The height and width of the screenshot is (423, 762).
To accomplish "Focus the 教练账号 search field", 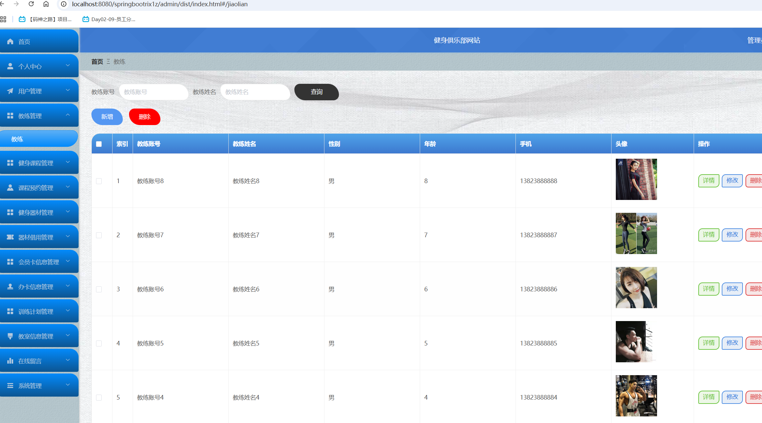I will click(x=153, y=92).
